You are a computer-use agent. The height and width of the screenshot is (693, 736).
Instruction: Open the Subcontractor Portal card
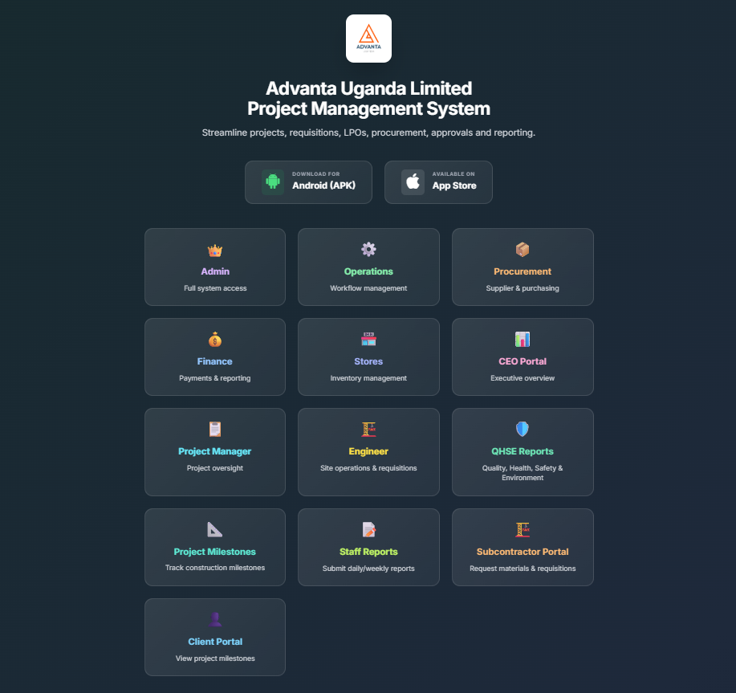coord(523,547)
